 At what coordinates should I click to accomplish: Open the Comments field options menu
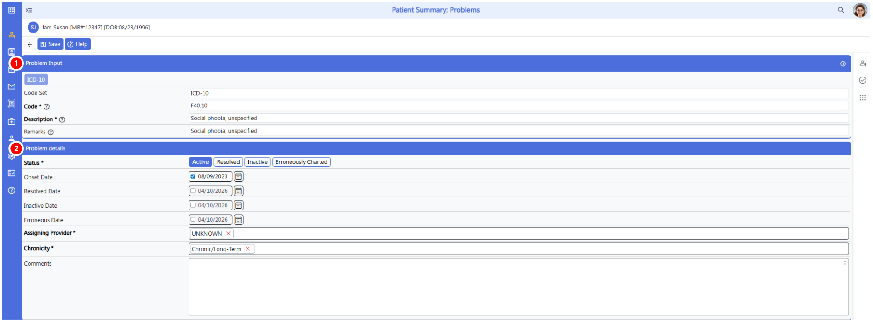click(x=845, y=263)
